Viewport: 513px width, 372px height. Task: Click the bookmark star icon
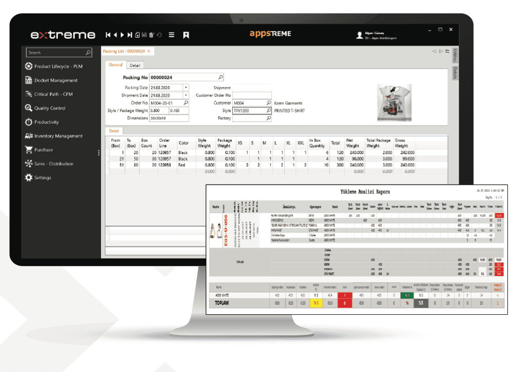point(186,35)
